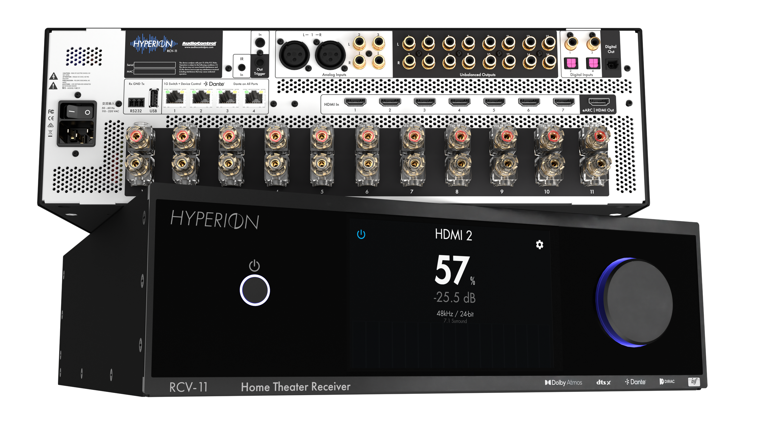Click the Dolby Atmos logo

[563, 382]
